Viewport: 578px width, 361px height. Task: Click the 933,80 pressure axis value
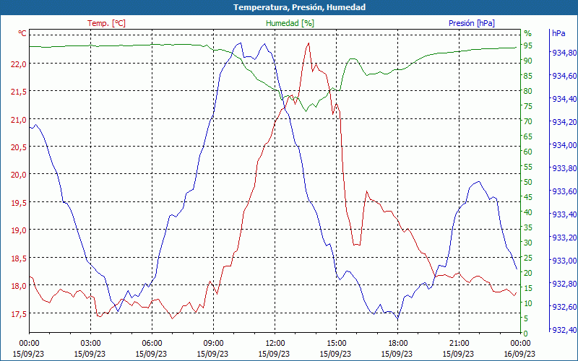point(564,168)
